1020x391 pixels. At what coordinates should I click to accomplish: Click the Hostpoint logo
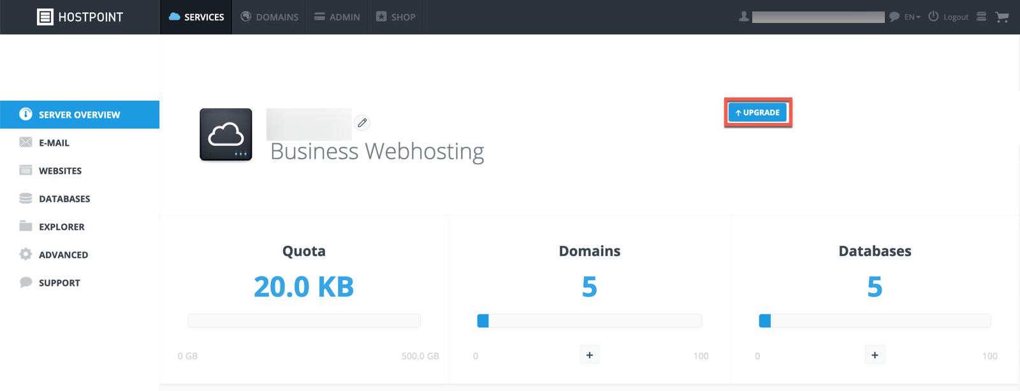pos(80,17)
